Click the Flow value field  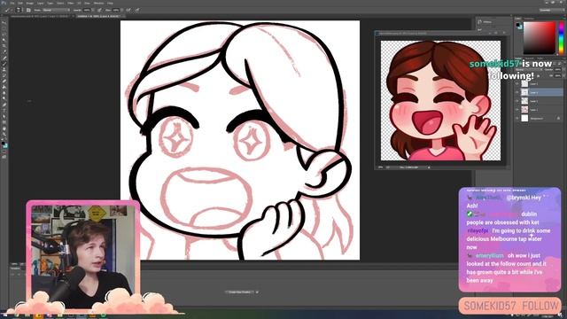[116, 10]
